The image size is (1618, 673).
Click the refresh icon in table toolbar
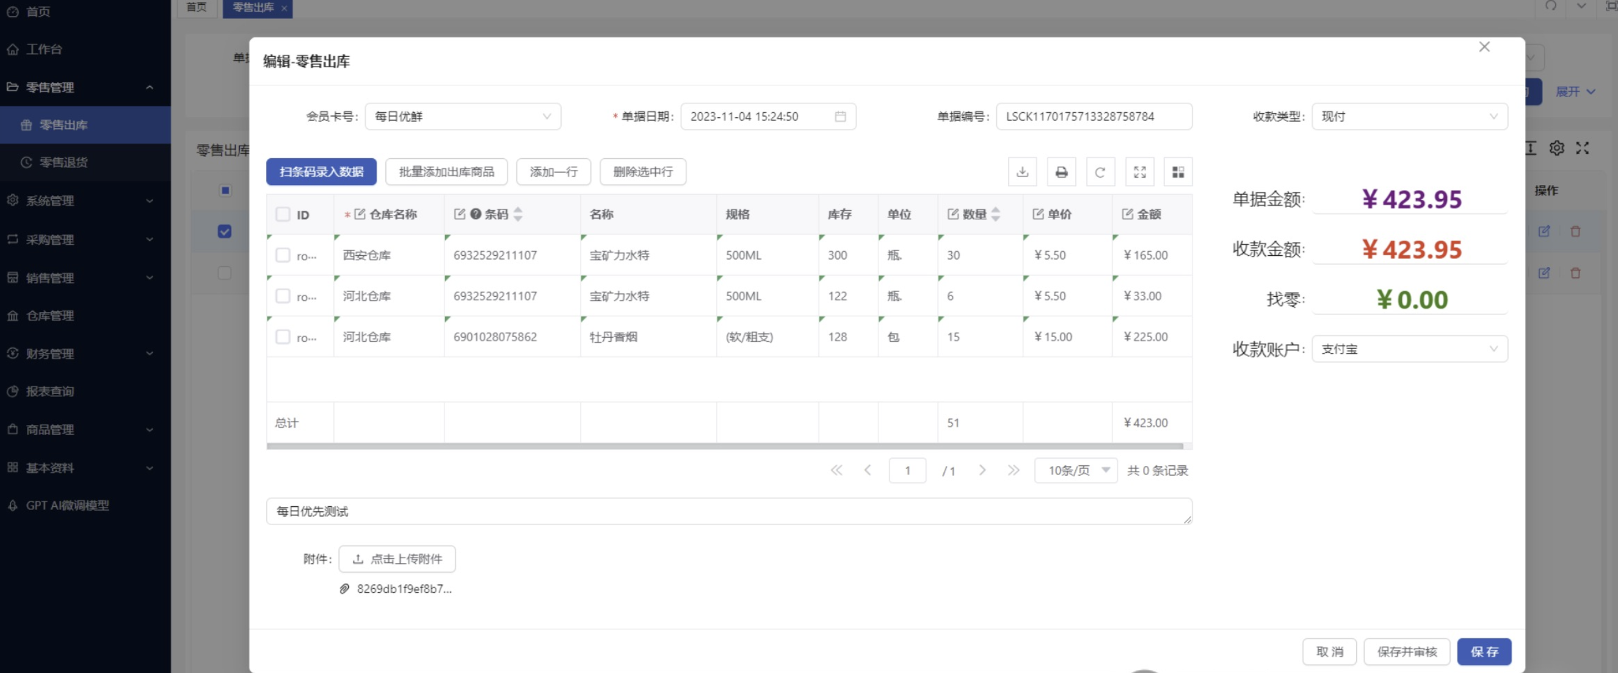(1100, 172)
